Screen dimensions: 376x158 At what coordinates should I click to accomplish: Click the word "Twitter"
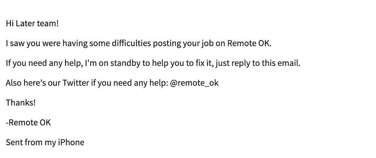point(76,83)
